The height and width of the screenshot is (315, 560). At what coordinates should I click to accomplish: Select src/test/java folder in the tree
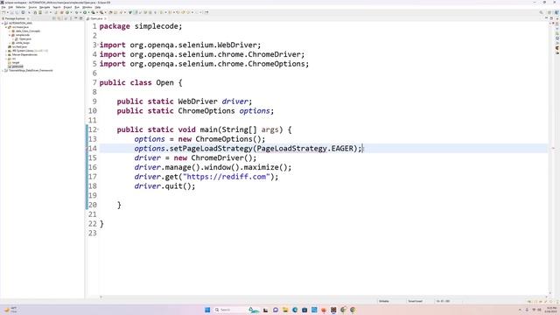coord(17,46)
